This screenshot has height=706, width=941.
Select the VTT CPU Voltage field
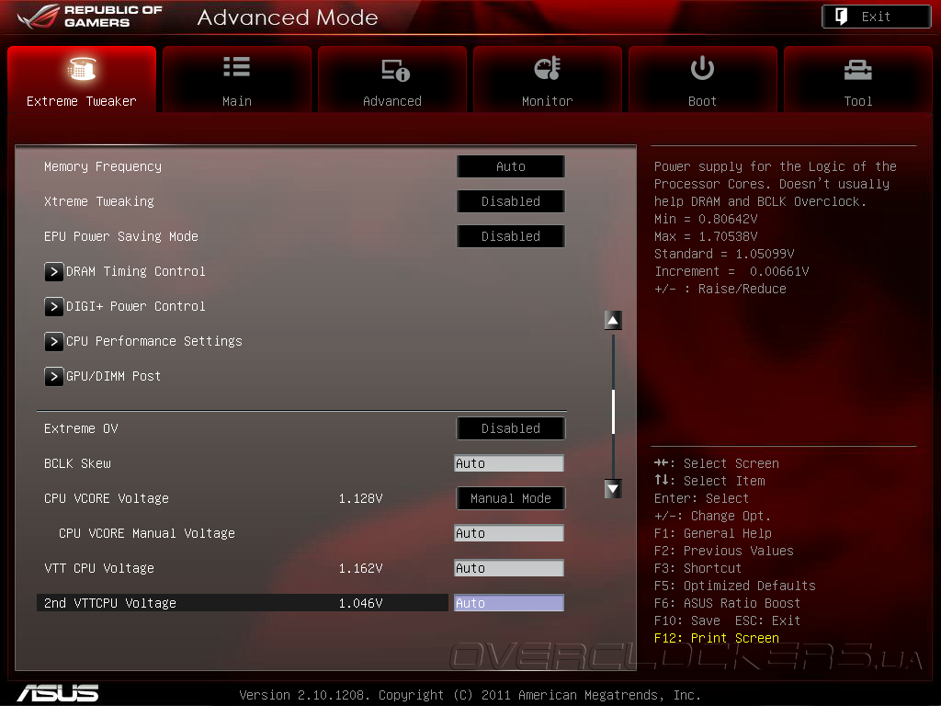tap(509, 567)
